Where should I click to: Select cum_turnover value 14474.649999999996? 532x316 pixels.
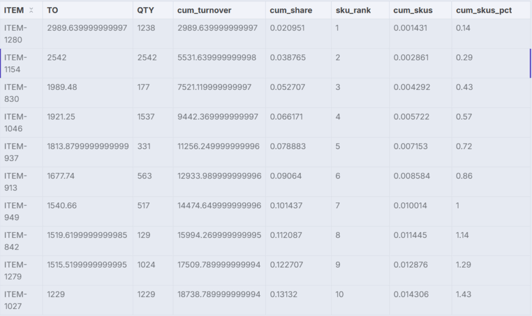[x=219, y=206]
